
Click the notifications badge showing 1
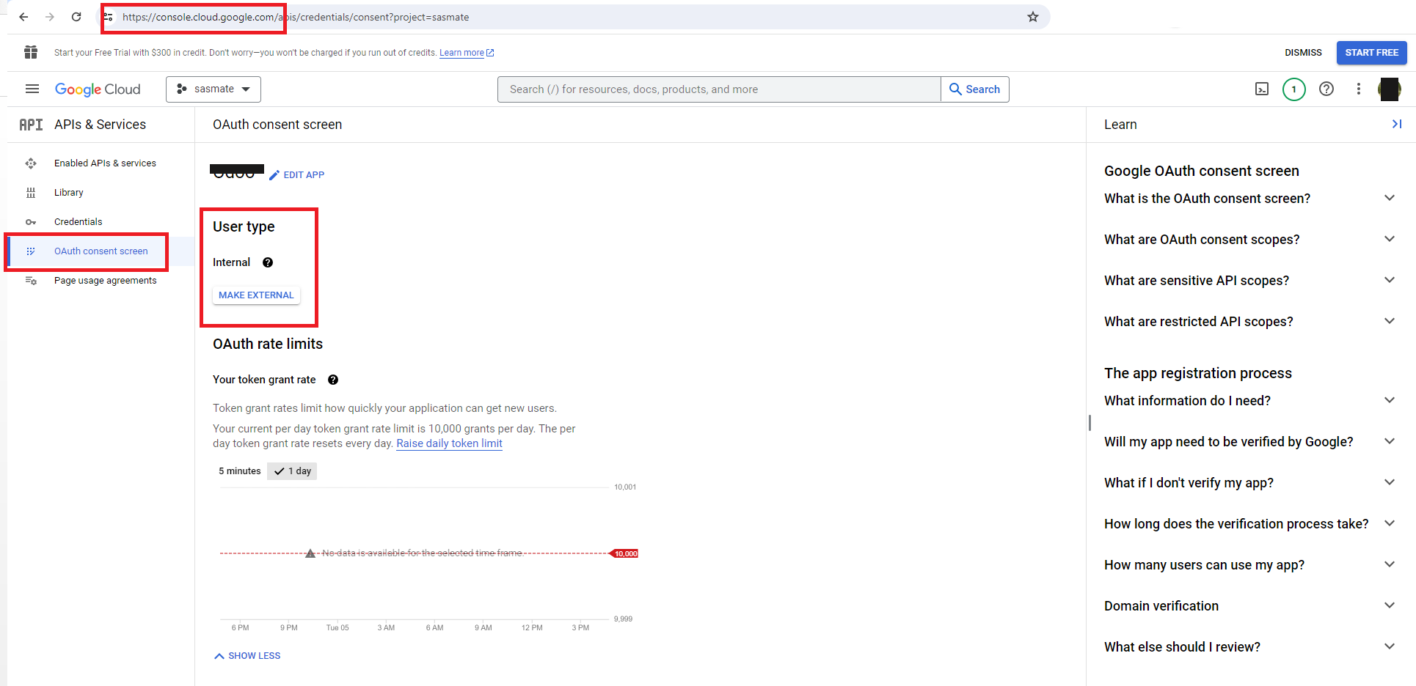pos(1293,89)
